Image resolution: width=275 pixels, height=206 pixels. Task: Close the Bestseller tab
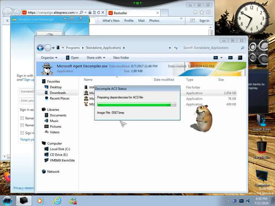[x=157, y=13]
